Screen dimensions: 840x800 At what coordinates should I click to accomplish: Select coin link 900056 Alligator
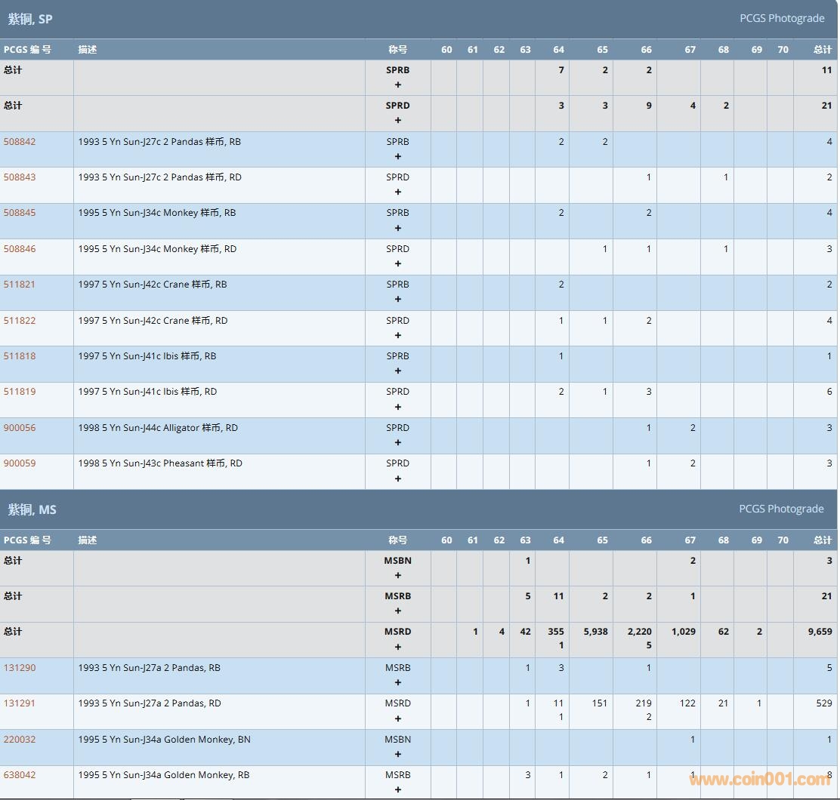tap(20, 428)
